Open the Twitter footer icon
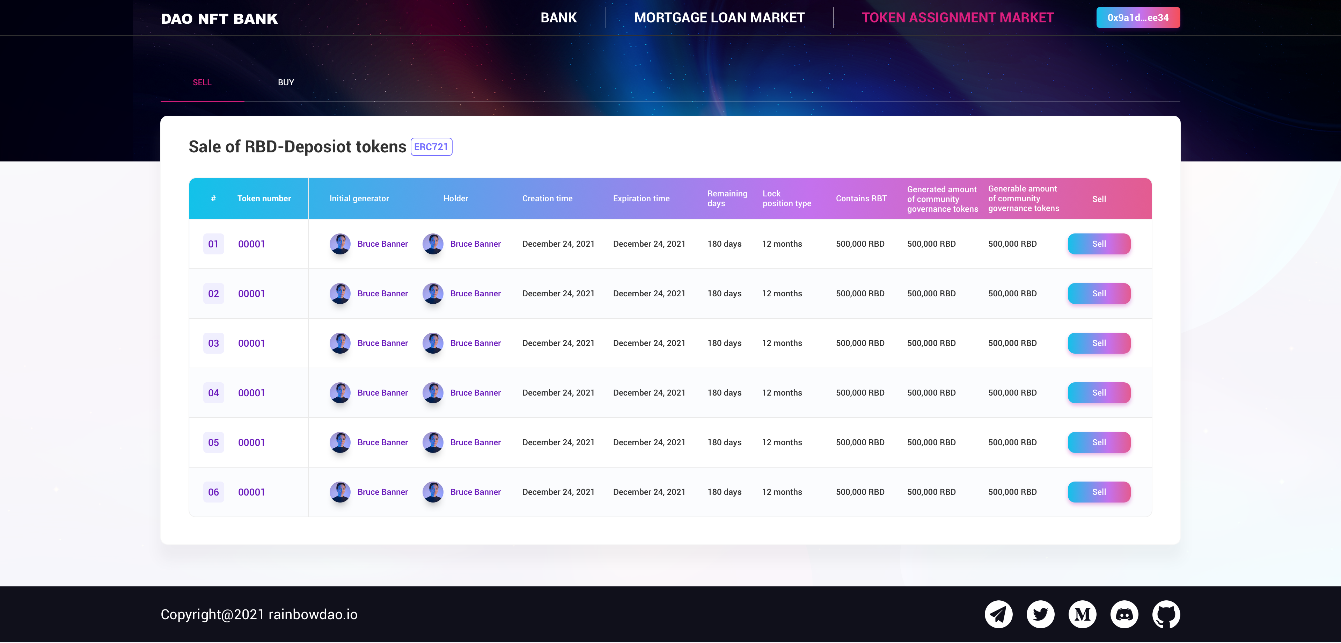 (x=1040, y=614)
